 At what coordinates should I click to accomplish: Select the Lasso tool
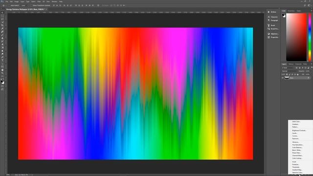click(2, 19)
